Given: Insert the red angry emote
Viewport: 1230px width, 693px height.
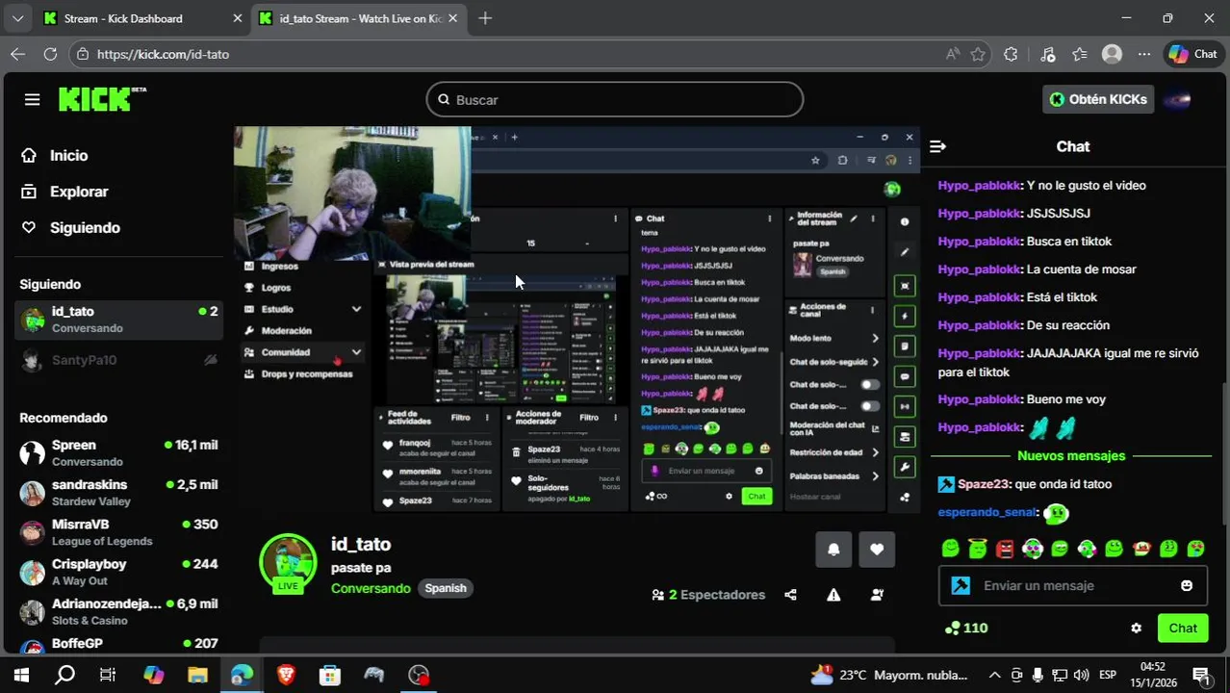Looking at the screenshot, I should [x=1005, y=549].
